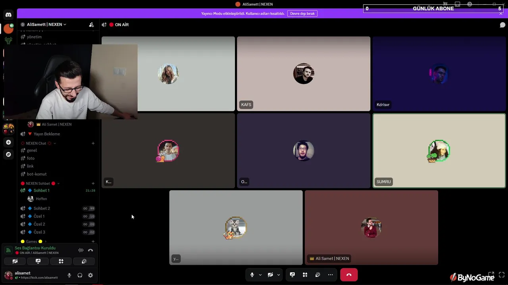The width and height of the screenshot is (508, 285).
Task: Enter full screen mode icon
Action: click(502, 274)
